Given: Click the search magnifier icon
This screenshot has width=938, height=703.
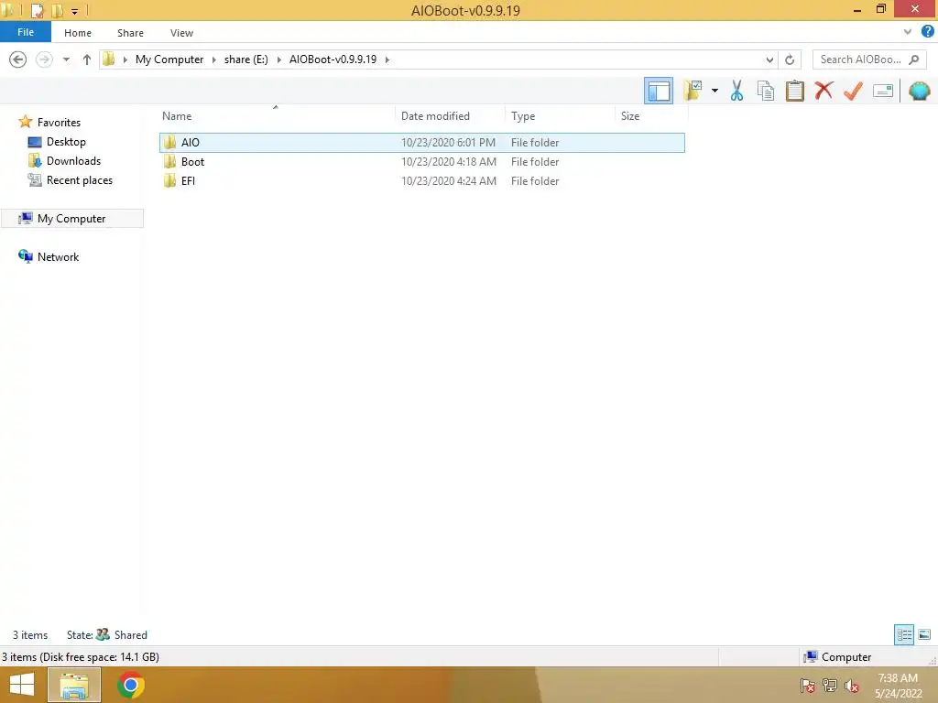Looking at the screenshot, I should tap(913, 59).
